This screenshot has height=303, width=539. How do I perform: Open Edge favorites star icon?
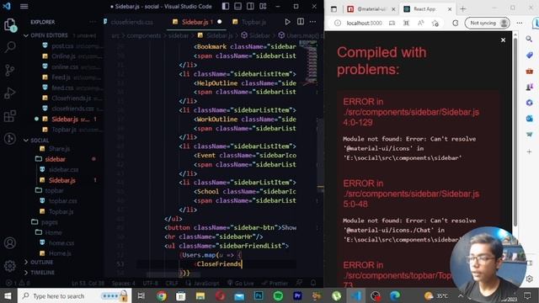tap(435, 23)
